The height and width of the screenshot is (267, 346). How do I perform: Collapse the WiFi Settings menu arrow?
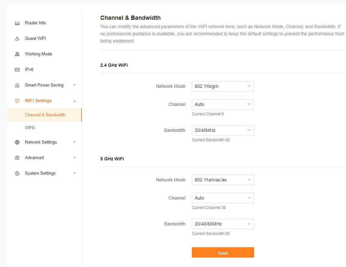coord(74,101)
